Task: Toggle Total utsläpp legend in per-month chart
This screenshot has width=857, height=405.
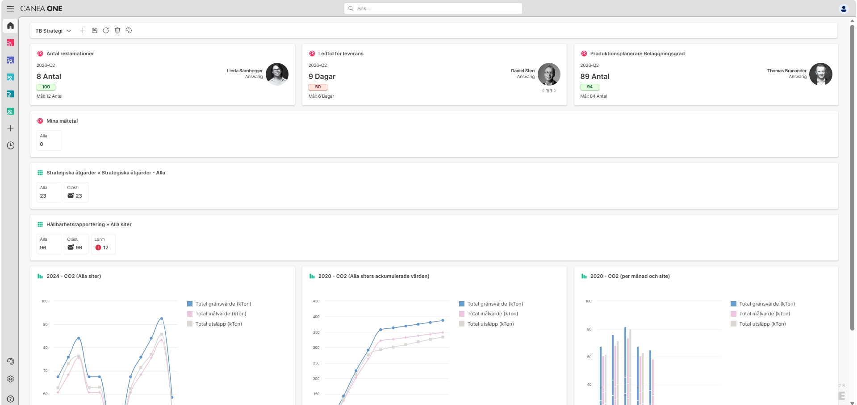Action: click(x=758, y=324)
